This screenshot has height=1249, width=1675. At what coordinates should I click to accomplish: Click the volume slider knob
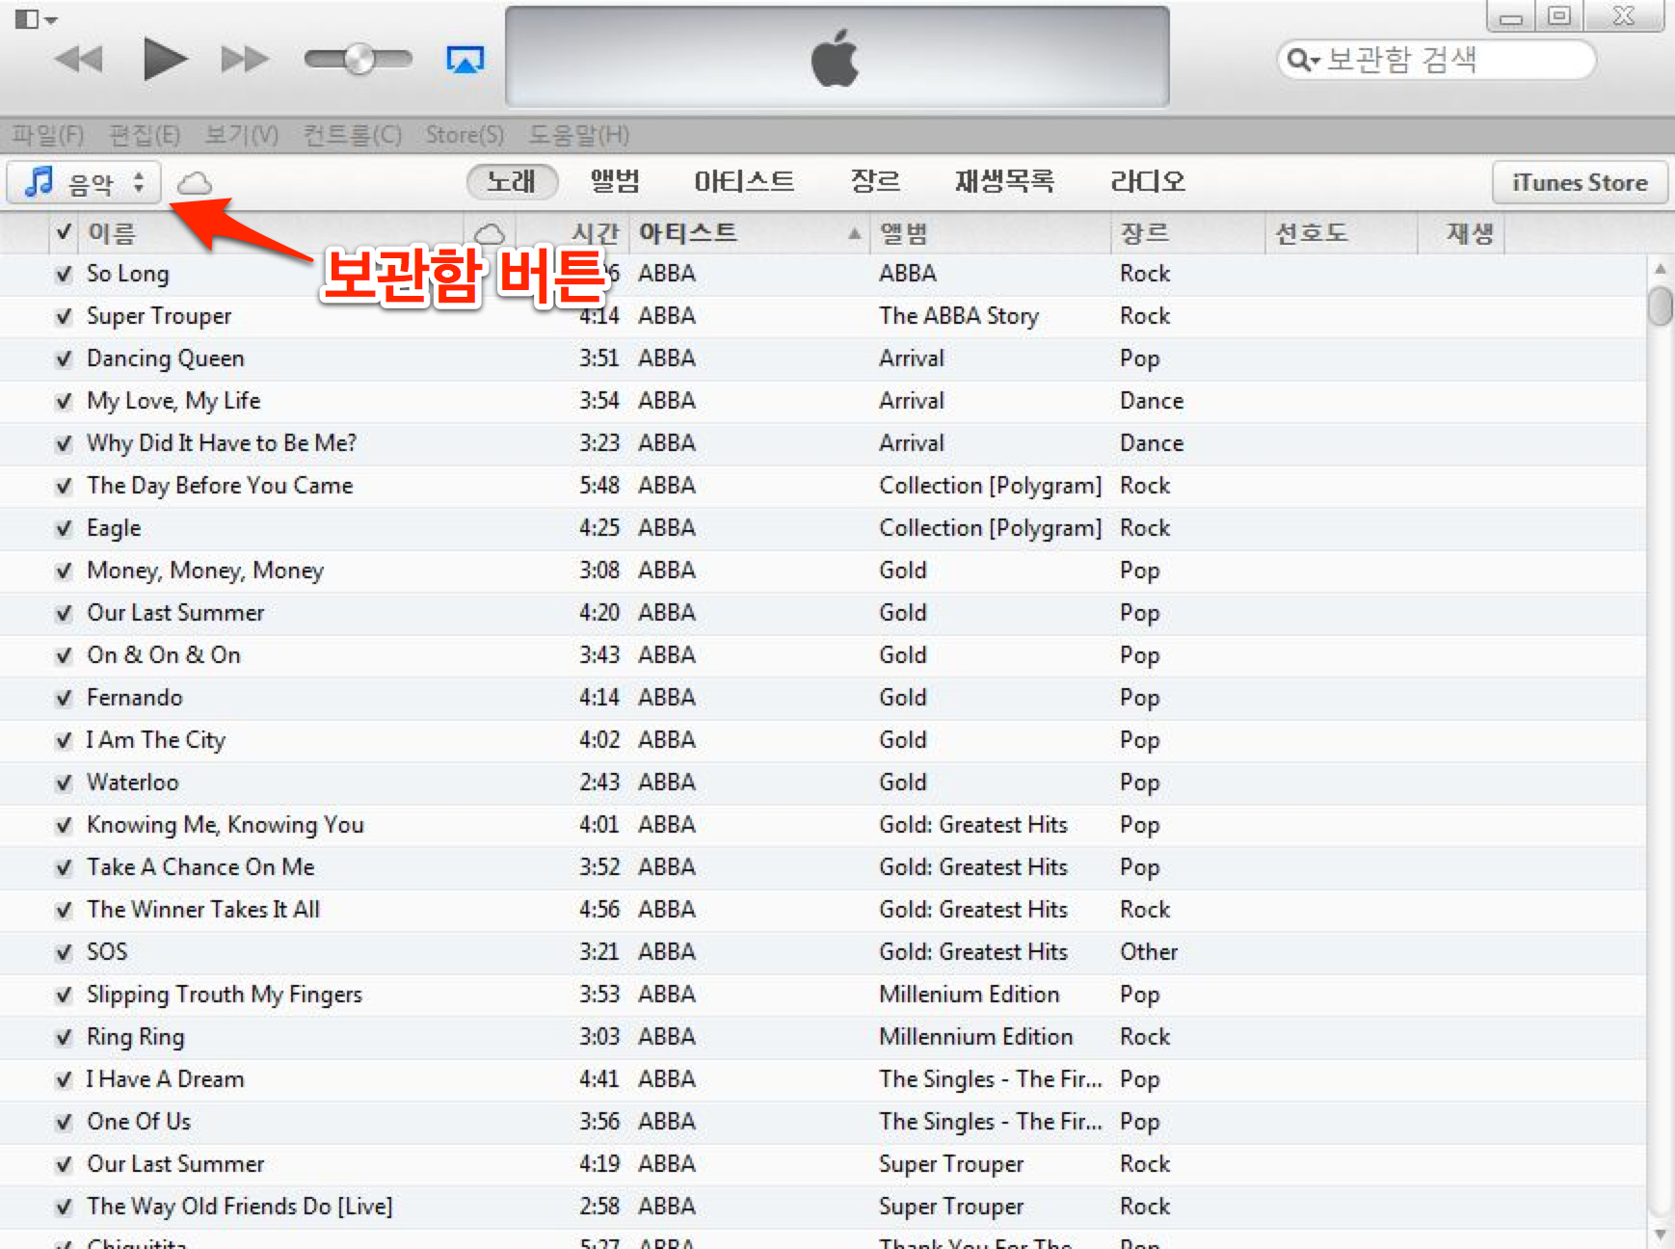click(359, 60)
